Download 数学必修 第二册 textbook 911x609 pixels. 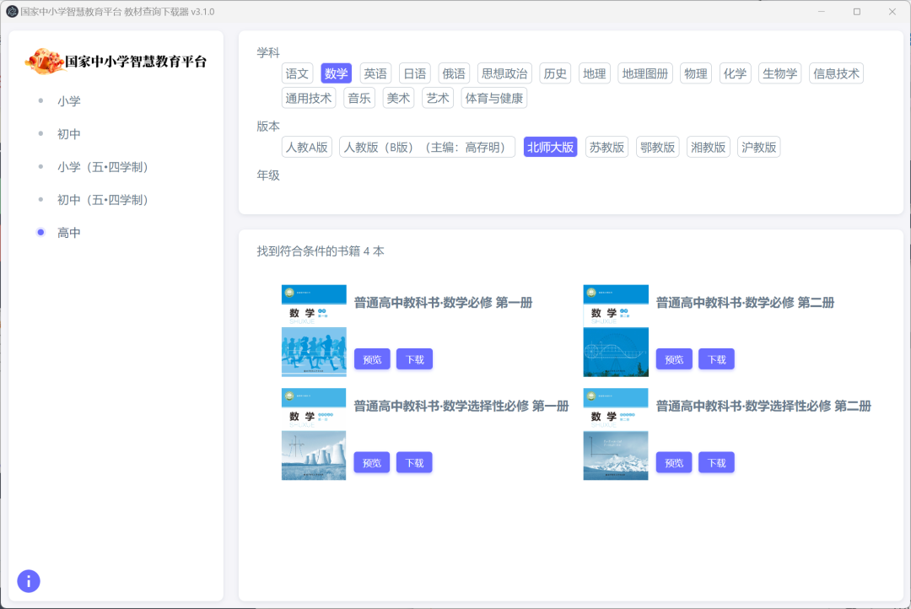point(716,359)
